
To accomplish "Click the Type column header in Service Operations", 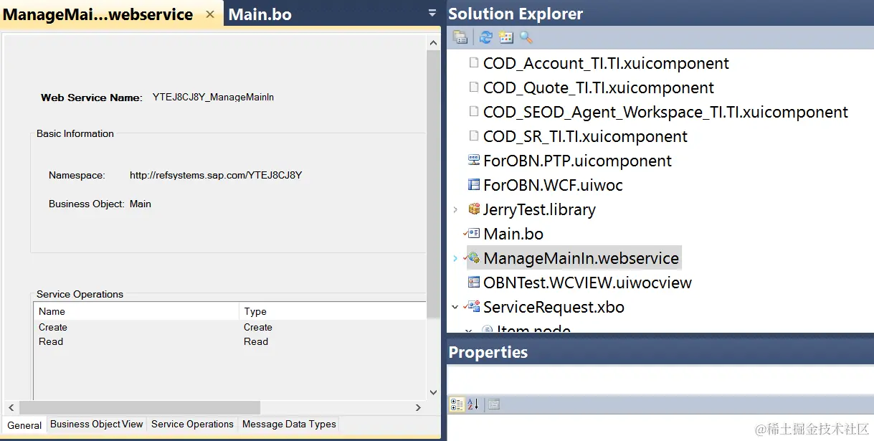I will pos(333,311).
